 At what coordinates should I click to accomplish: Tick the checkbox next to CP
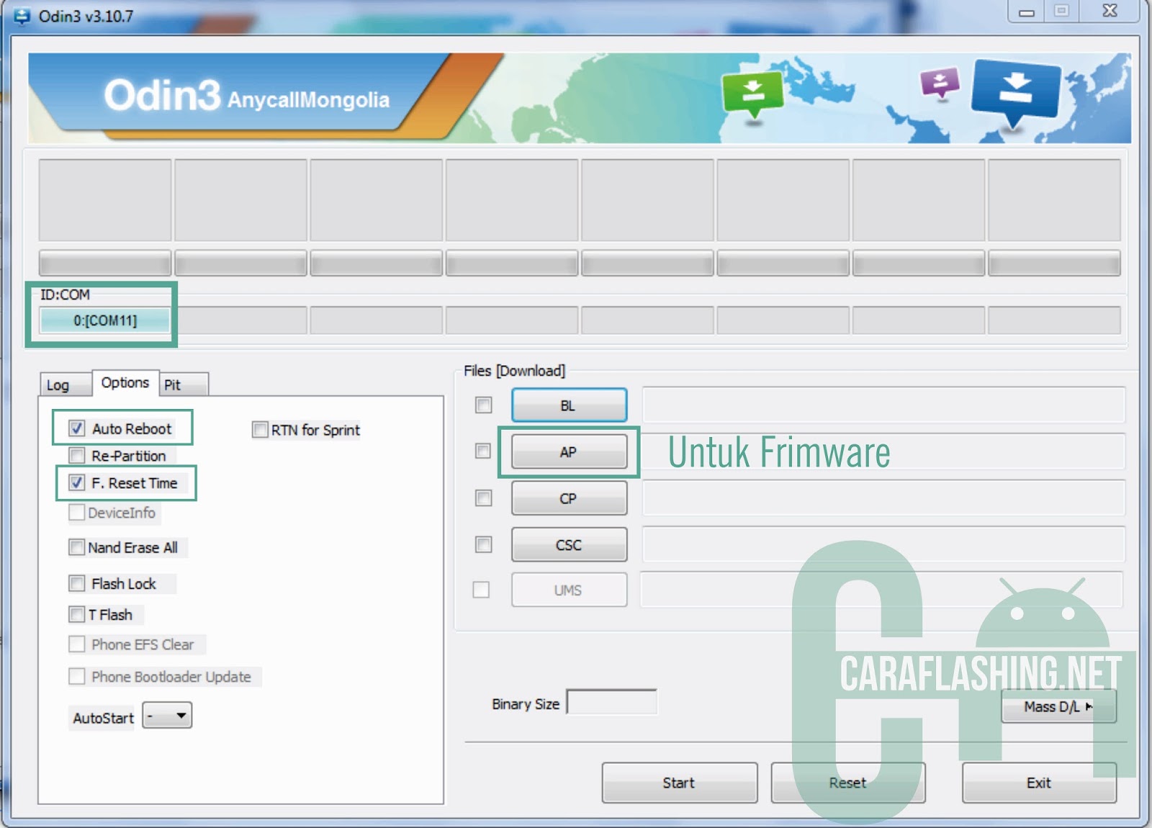coord(484,498)
